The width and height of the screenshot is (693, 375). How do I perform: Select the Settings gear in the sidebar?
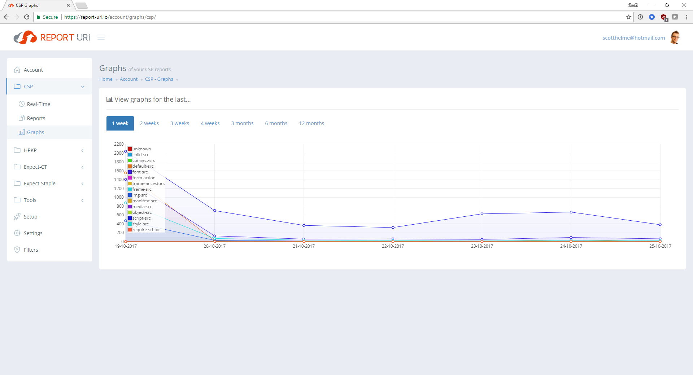point(17,233)
